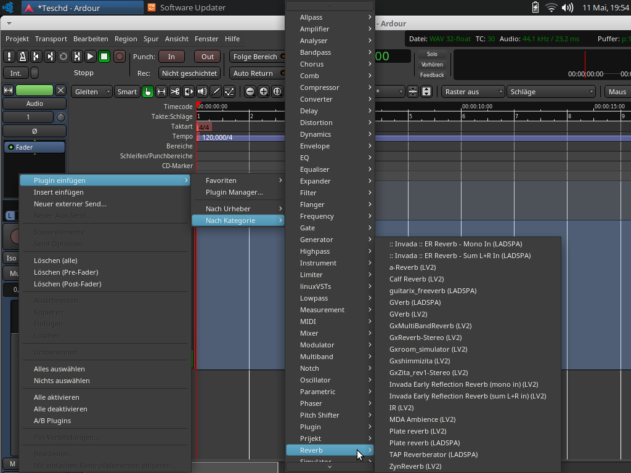Go to session start with transport icon
Image resolution: width=631 pixels, height=473 pixels.
[36, 57]
